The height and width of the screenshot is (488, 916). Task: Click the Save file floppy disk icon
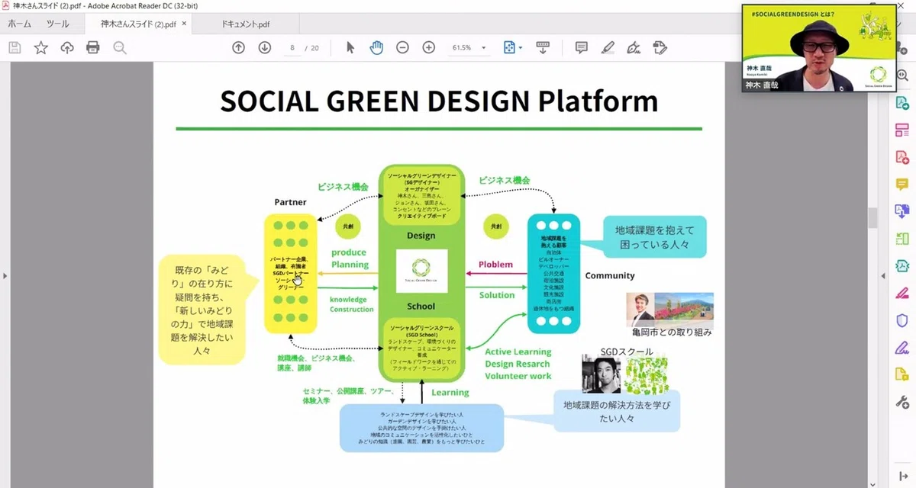point(15,47)
